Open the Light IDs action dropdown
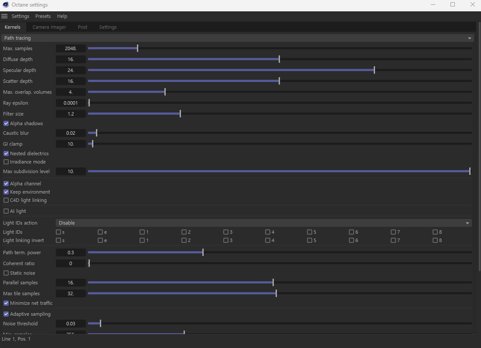481x348 pixels. pyautogui.click(x=263, y=223)
